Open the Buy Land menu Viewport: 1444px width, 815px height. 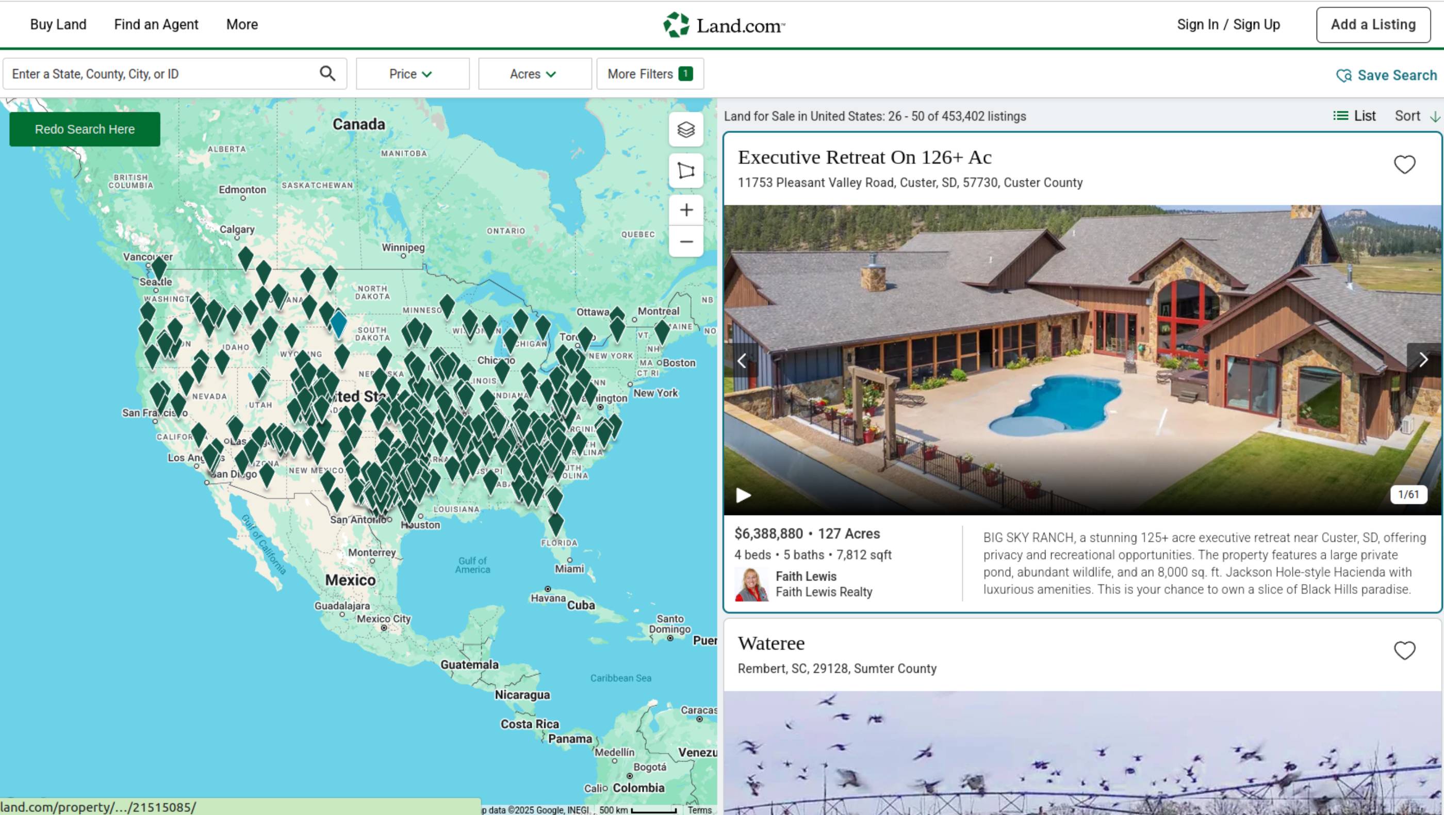(x=58, y=24)
